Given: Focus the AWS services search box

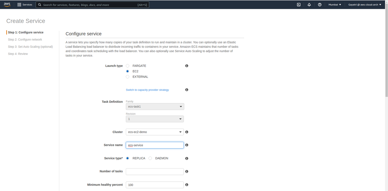Looking at the screenshot, I should pyautogui.click(x=92, y=5).
